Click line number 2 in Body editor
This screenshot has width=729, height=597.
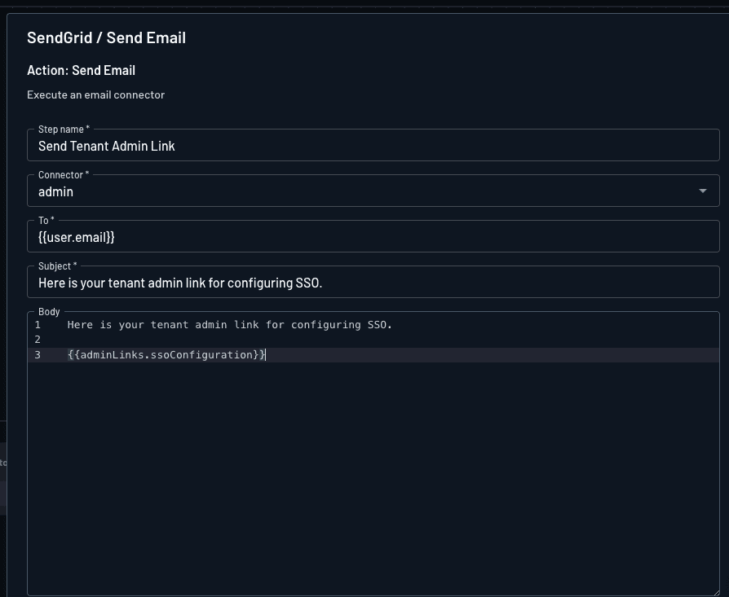(38, 339)
